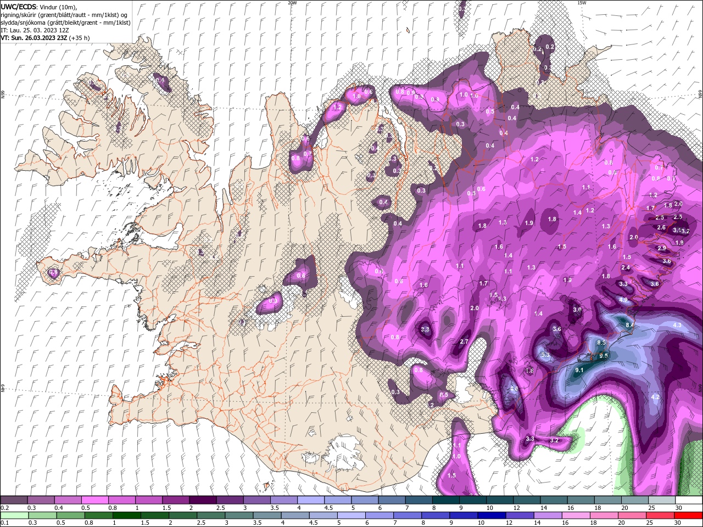This screenshot has height=527, width=703.
Task: Click the palest green 0.1 swatch in bottom legend row
Action: 14,515
